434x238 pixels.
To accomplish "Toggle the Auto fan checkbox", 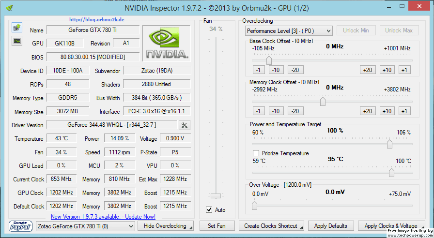I will (209, 210).
